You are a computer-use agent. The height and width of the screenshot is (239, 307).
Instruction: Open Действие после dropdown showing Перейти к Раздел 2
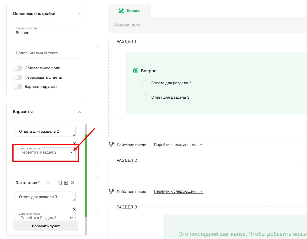pos(46,152)
